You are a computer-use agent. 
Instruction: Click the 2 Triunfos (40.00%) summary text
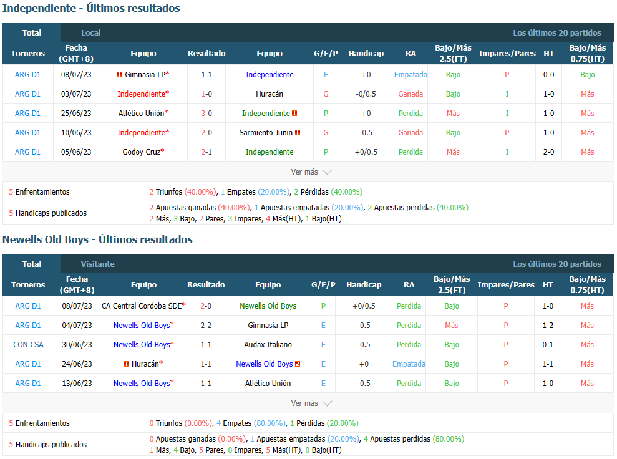point(183,192)
